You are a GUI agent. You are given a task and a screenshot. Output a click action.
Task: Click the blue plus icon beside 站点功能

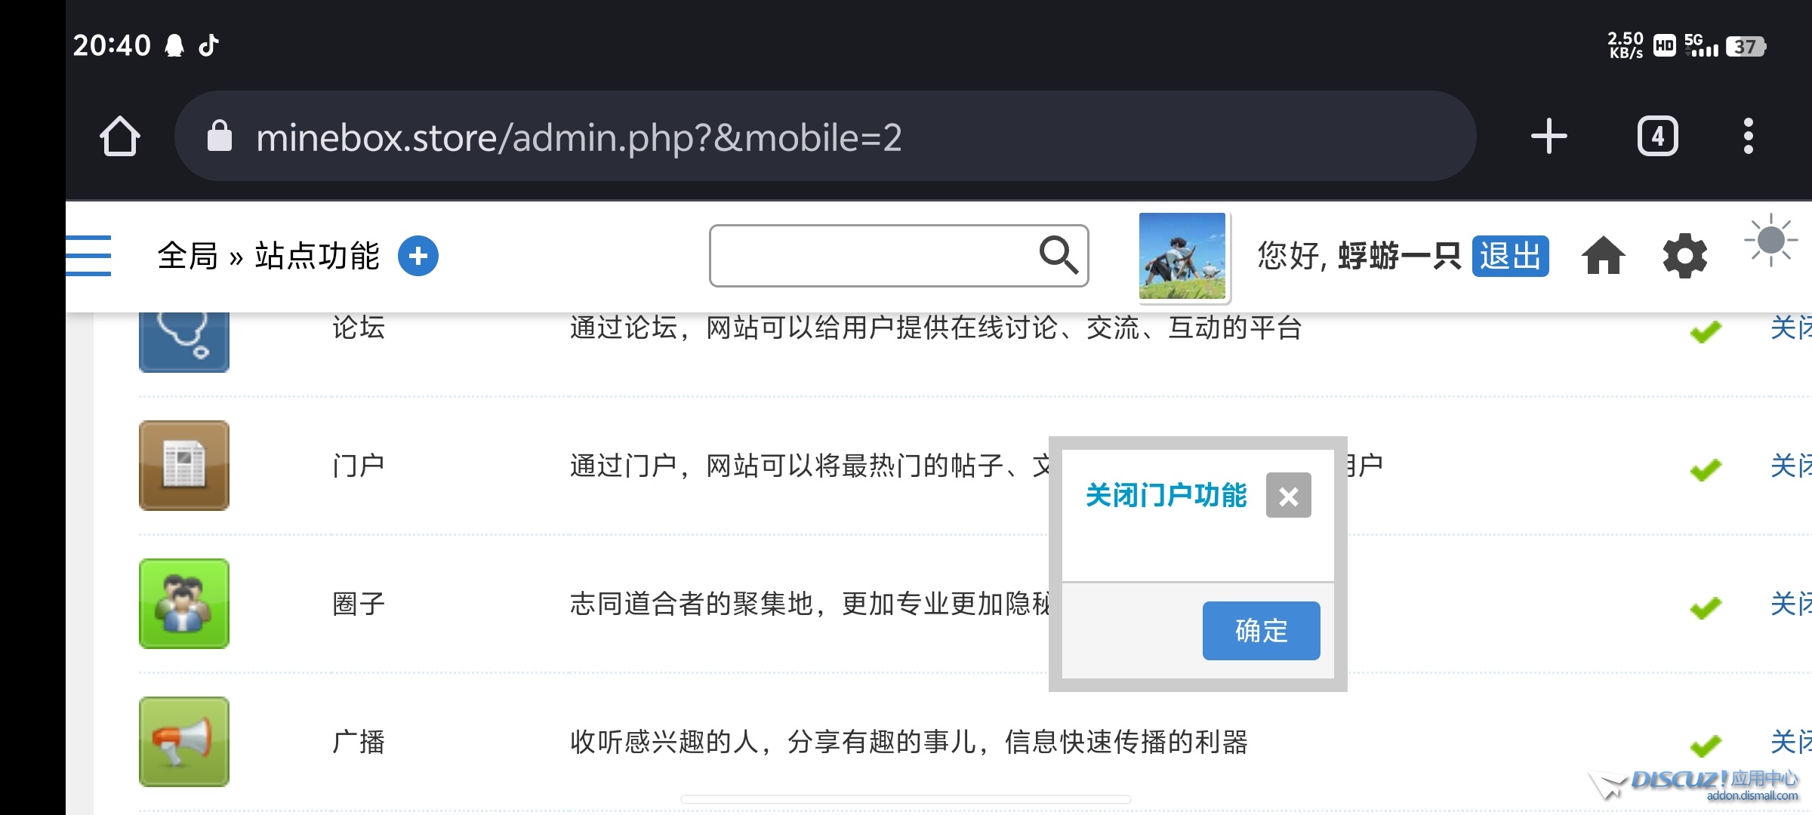418,256
